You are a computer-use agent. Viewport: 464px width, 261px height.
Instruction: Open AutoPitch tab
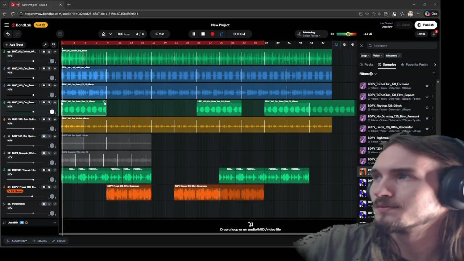17,241
